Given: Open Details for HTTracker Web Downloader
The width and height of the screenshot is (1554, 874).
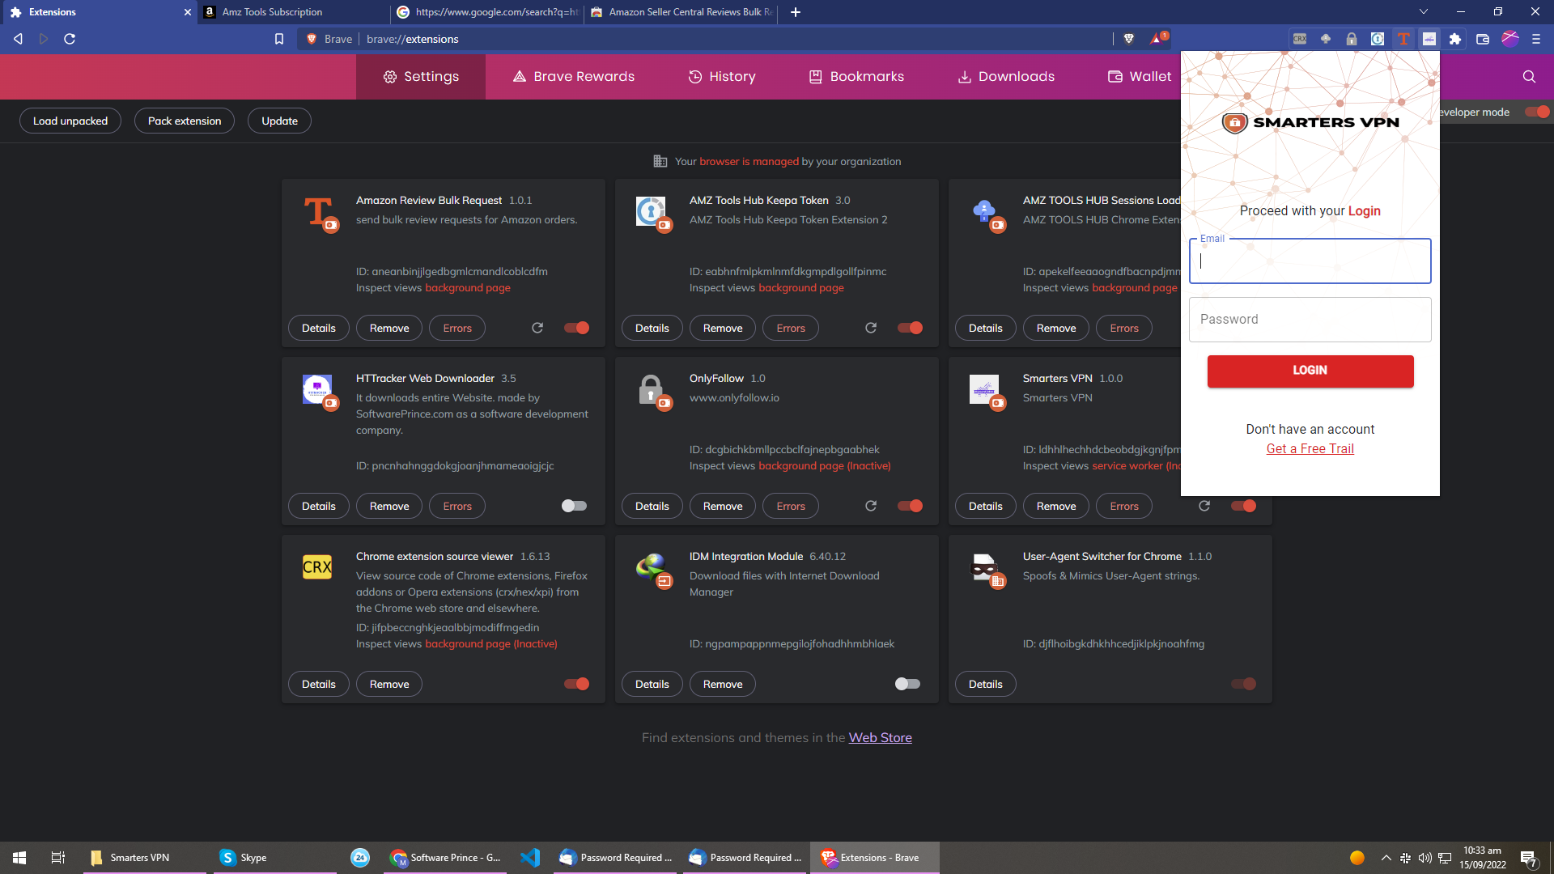Looking at the screenshot, I should click(319, 506).
